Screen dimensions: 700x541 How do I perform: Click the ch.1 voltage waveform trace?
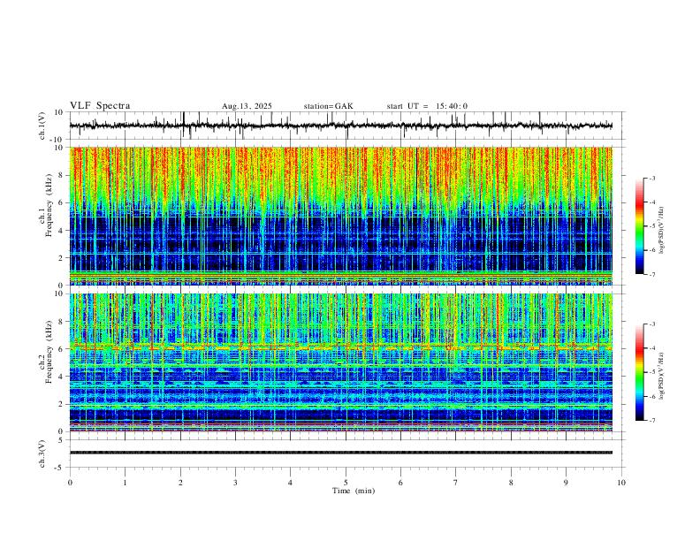(341, 126)
